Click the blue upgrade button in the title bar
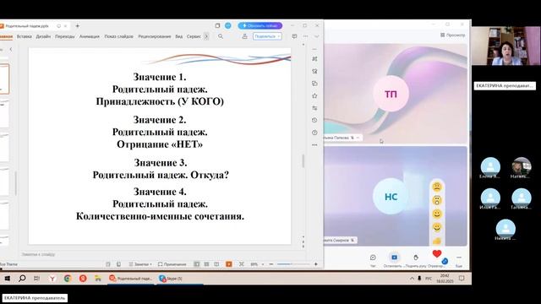 260,25
